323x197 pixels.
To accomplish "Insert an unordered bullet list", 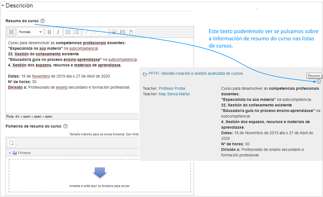I will click(x=68, y=32).
